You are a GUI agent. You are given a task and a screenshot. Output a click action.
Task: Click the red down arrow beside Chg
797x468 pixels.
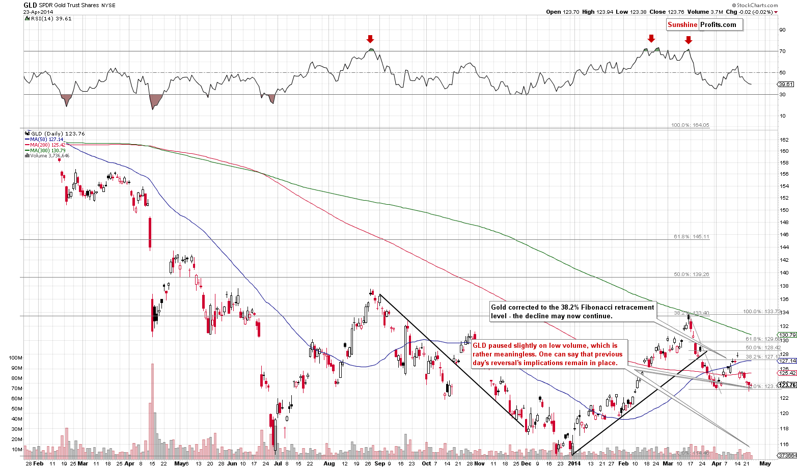pyautogui.click(x=776, y=12)
